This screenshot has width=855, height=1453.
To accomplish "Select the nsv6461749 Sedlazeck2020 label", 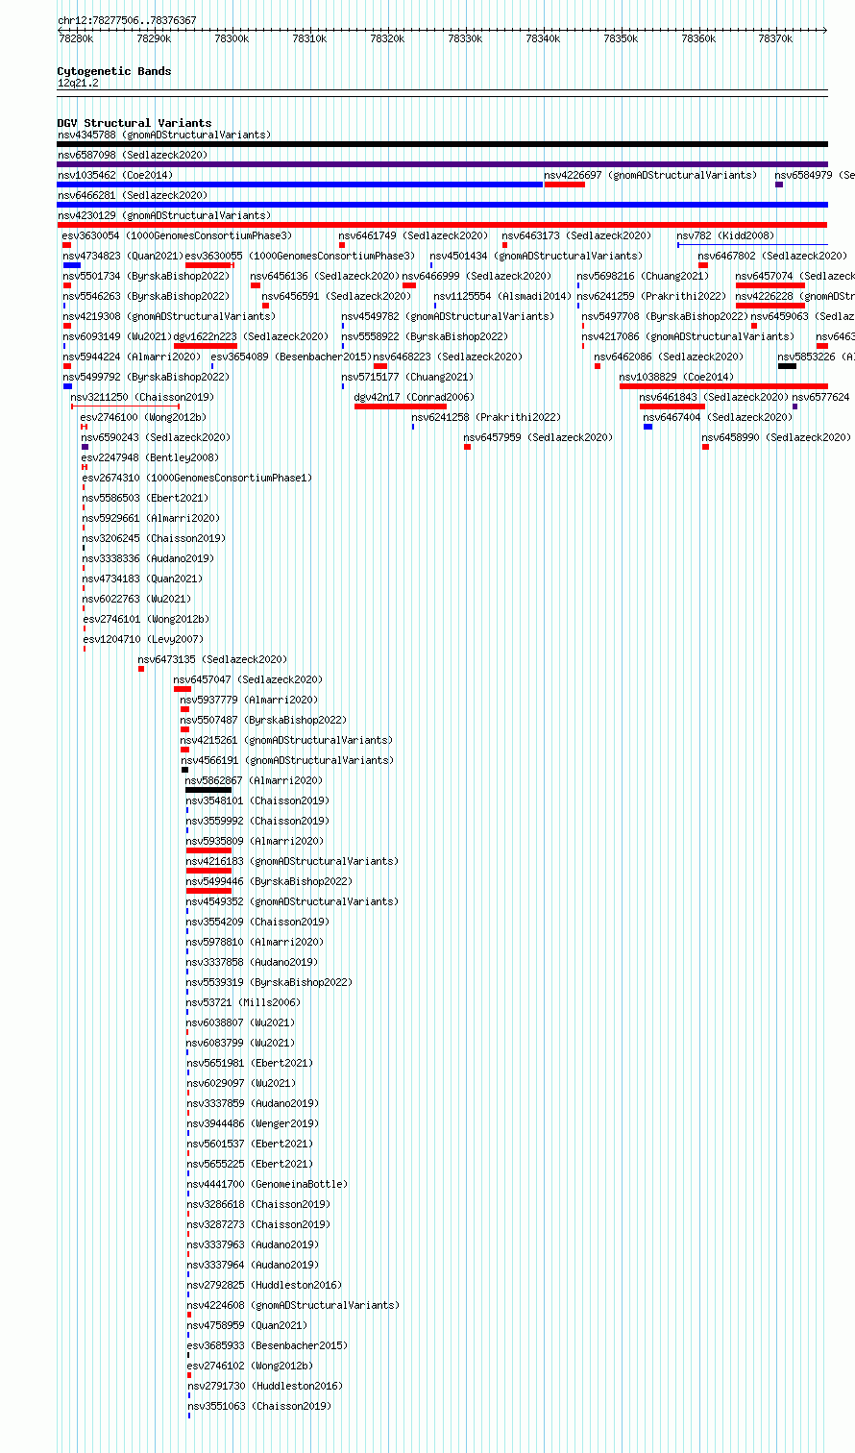I will (x=413, y=235).
